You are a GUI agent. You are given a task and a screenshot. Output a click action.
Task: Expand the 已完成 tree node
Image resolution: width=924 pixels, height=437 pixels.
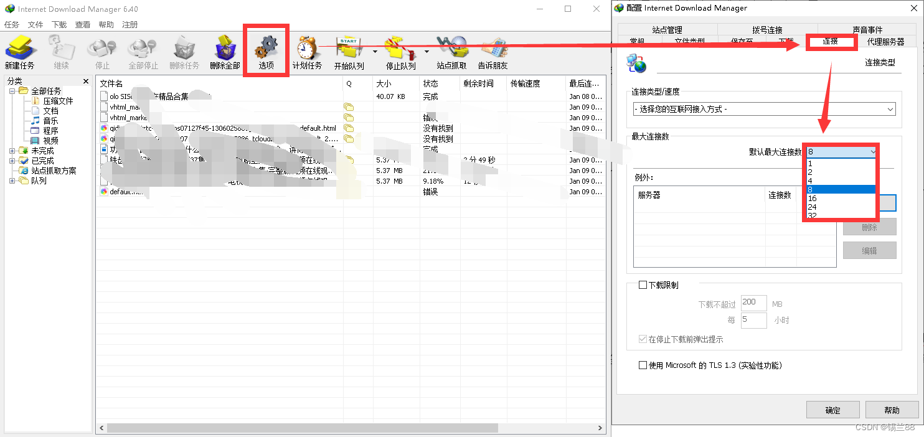coord(12,161)
